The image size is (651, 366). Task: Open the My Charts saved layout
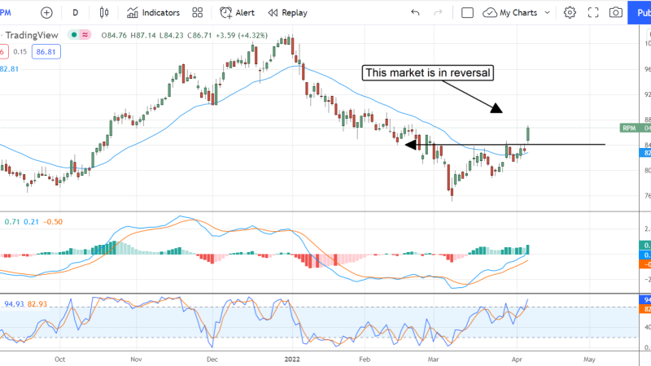coord(515,13)
